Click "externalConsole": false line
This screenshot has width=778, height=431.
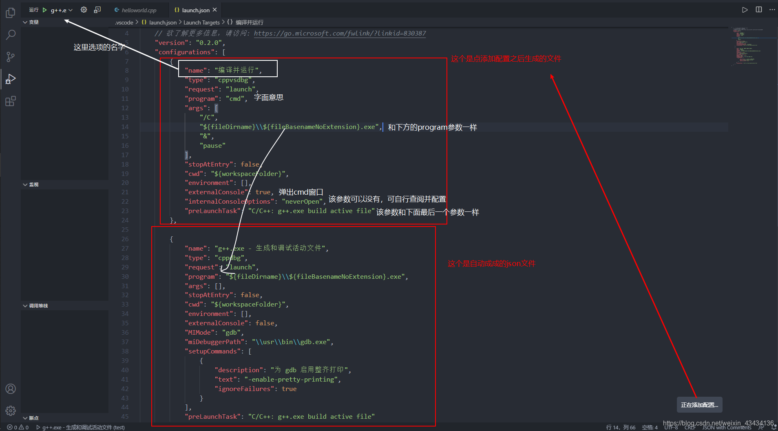coord(231,323)
